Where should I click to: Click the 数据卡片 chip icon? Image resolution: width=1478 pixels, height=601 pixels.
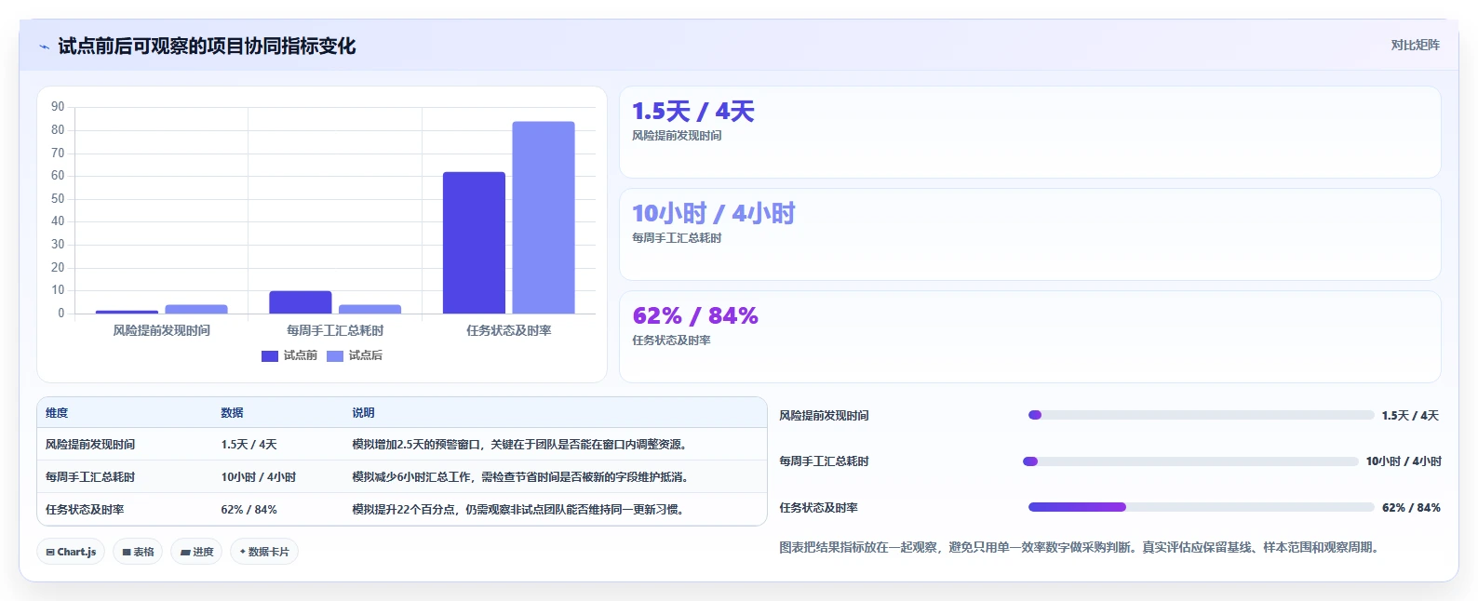click(243, 552)
